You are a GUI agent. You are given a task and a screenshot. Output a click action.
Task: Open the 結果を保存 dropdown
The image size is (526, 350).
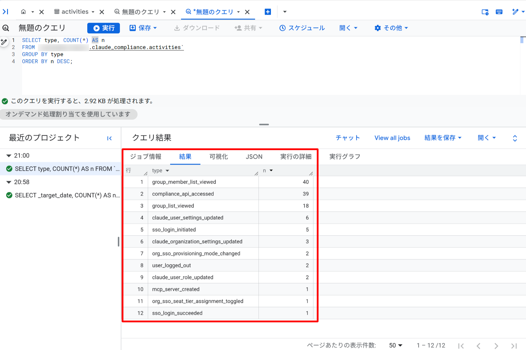tap(443, 138)
